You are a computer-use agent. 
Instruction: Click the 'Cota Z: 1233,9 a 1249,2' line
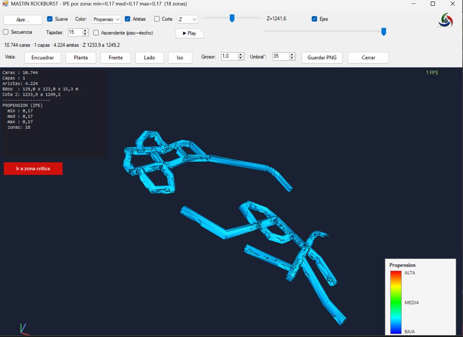31,95
